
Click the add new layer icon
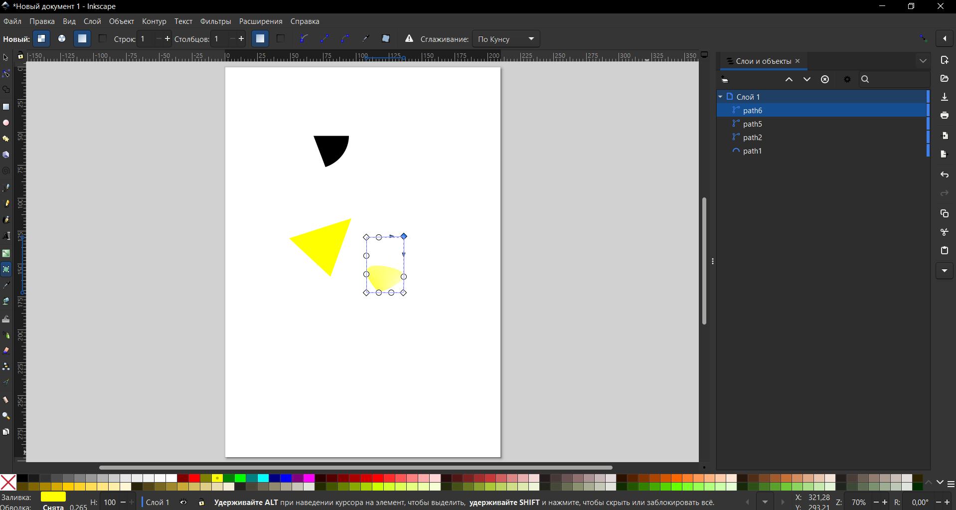click(x=725, y=80)
